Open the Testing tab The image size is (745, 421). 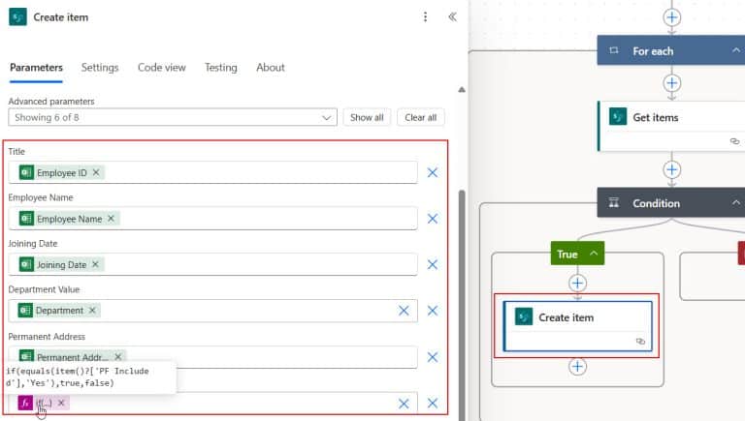click(220, 68)
